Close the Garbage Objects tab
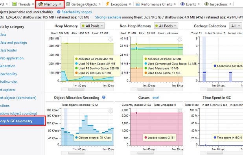 [x=99, y=4]
